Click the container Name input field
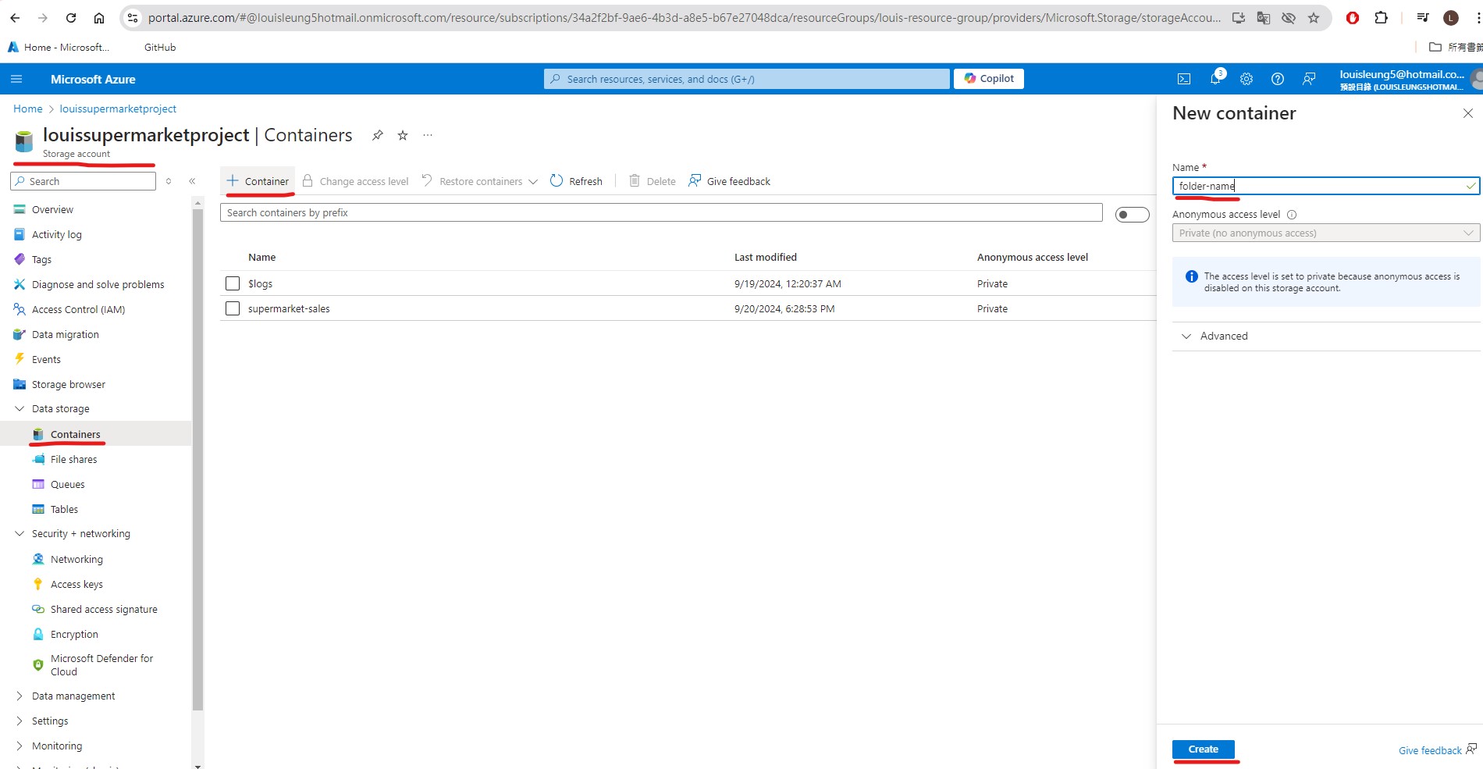Viewport: 1483px width, 769px height. pos(1319,186)
